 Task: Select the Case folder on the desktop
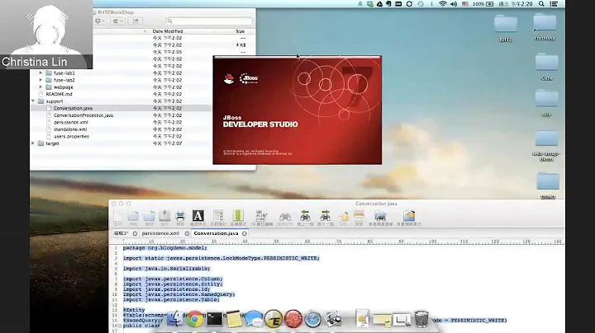click(546, 67)
